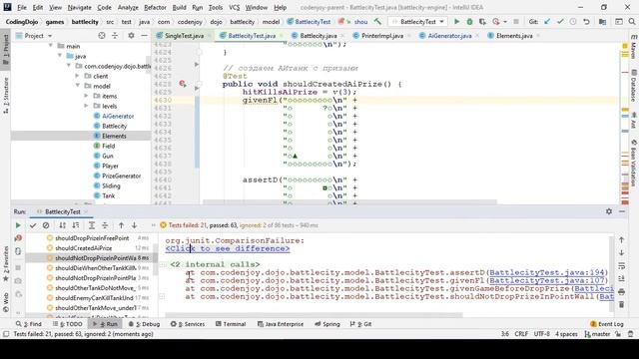639x359 pixels.
Task: Minimize the Run tool window
Action: pyautogui.click(x=622, y=211)
